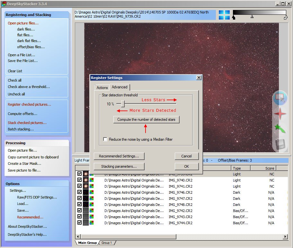Click the RGB icon for IMG_9741.CR2
Screen dimensions: 293x248
92,186
